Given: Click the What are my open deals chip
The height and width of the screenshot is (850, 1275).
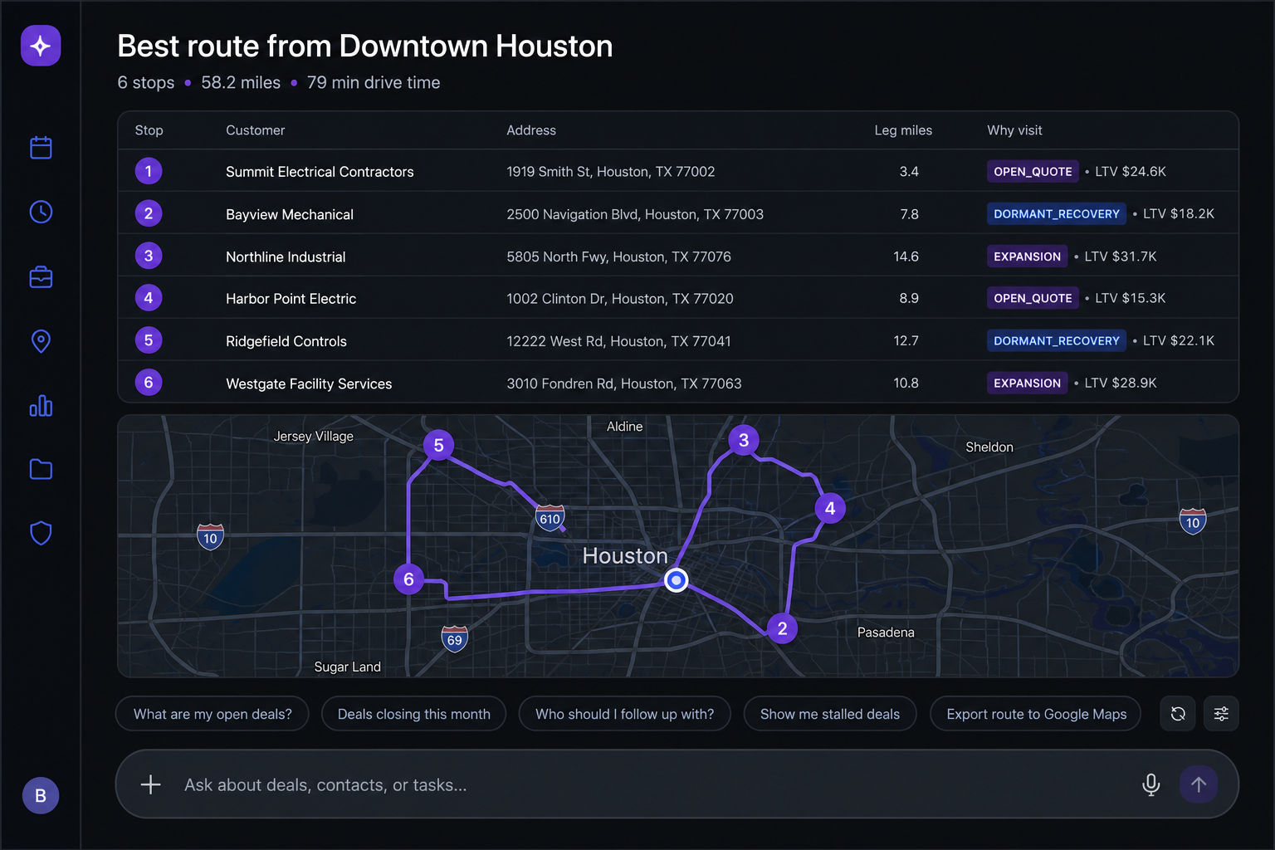Looking at the screenshot, I should [x=212, y=714].
